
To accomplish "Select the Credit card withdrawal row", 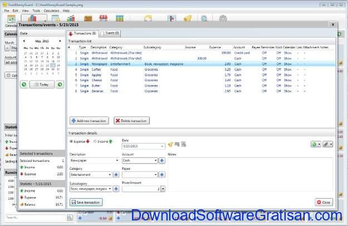I will (x=201, y=53).
